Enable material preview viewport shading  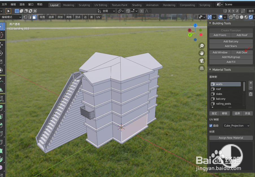pyautogui.click(x=246, y=17)
